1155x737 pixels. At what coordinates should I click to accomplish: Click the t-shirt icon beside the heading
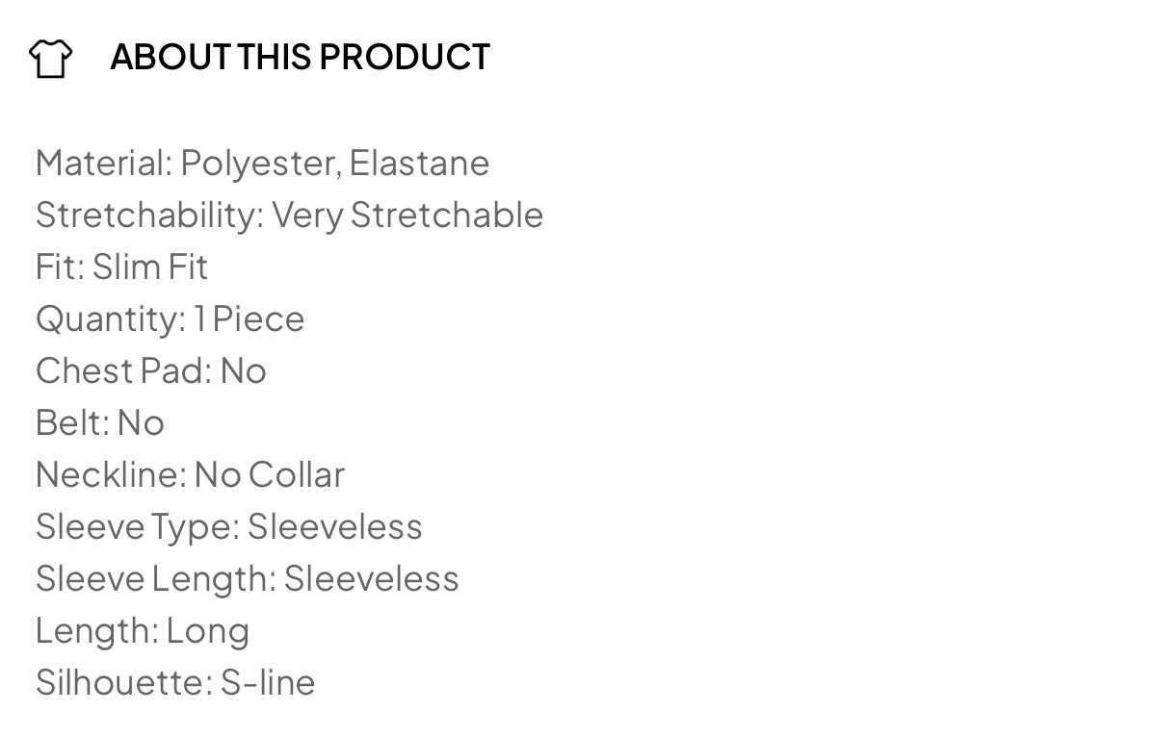click(x=50, y=58)
